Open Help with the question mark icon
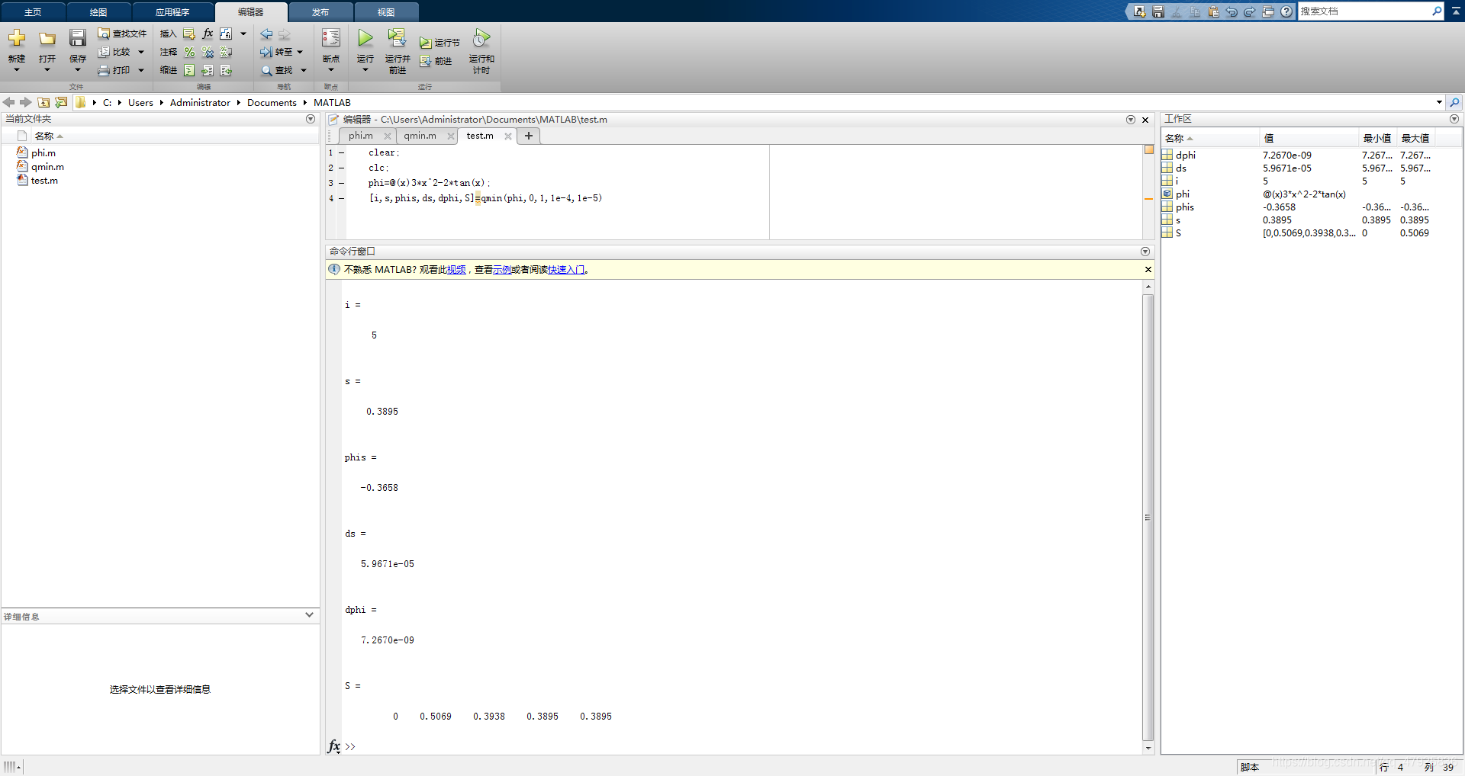This screenshot has height=776, width=1465. (x=1286, y=11)
